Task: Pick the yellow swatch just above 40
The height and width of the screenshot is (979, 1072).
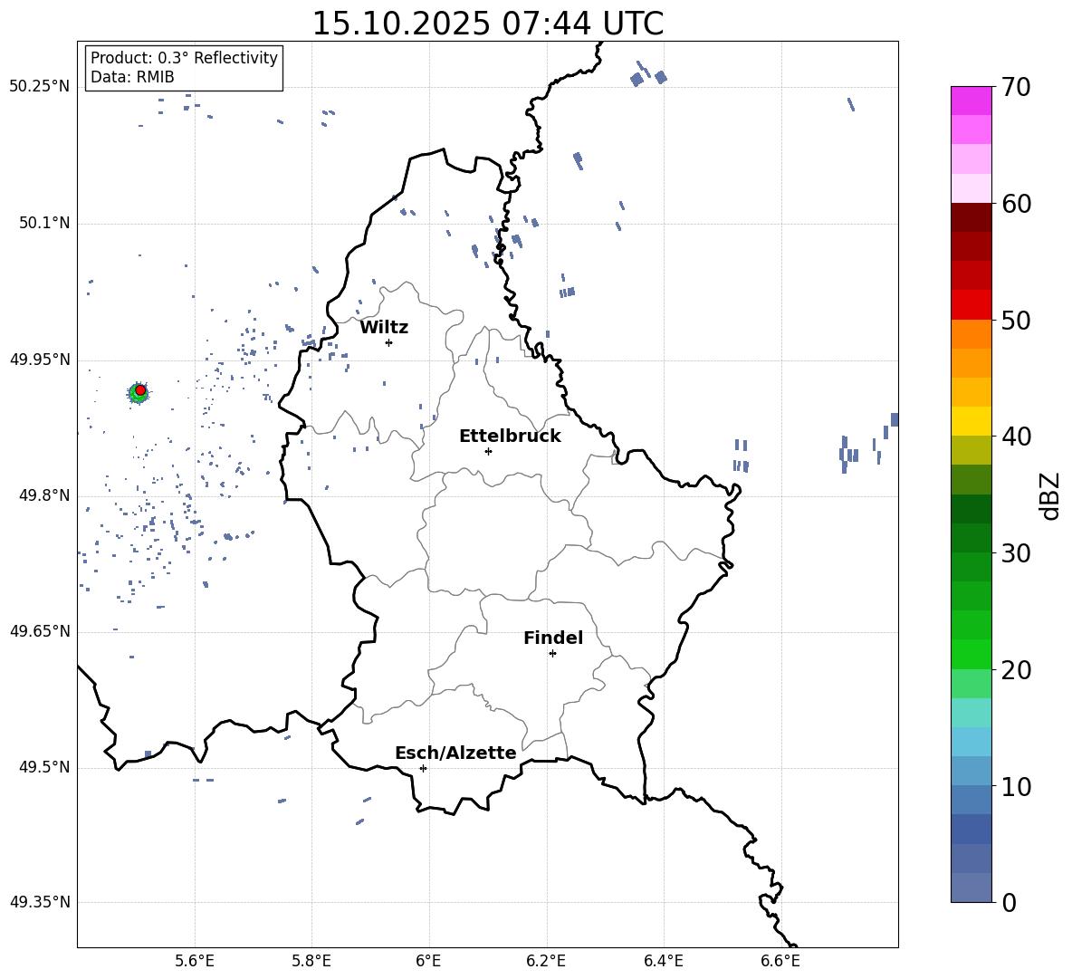Action: point(971,422)
